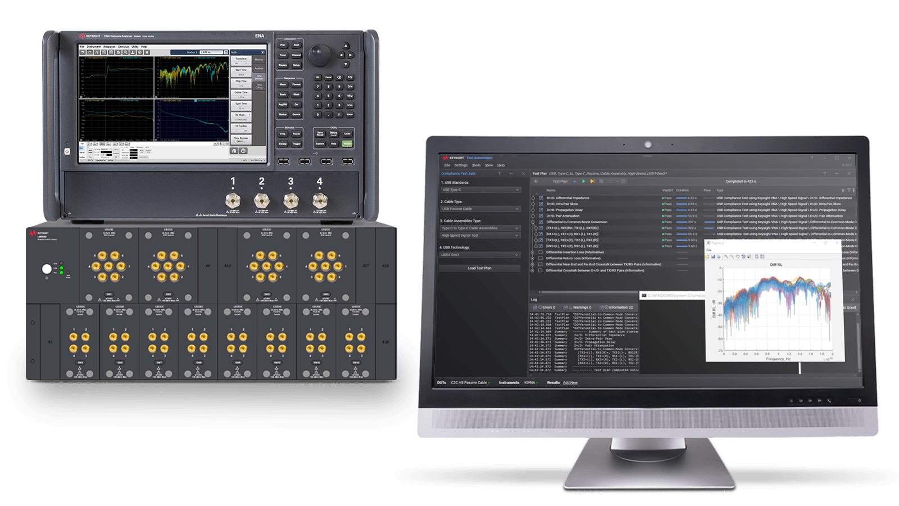Click save download icon on ENA toolbar
The image size is (899, 506).
(x=133, y=52)
